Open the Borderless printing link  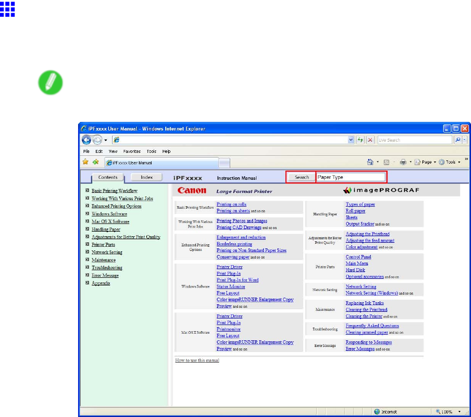pyautogui.click(x=234, y=244)
